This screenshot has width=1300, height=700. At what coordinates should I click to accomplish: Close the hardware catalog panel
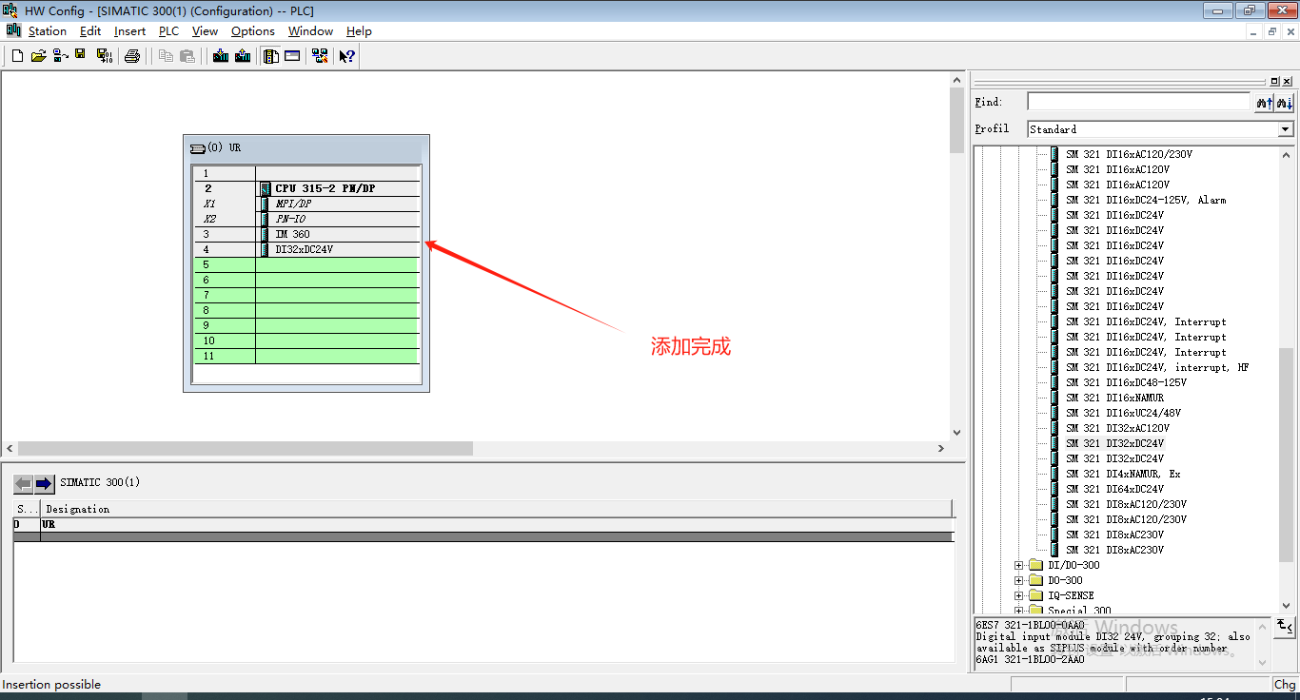[1288, 82]
